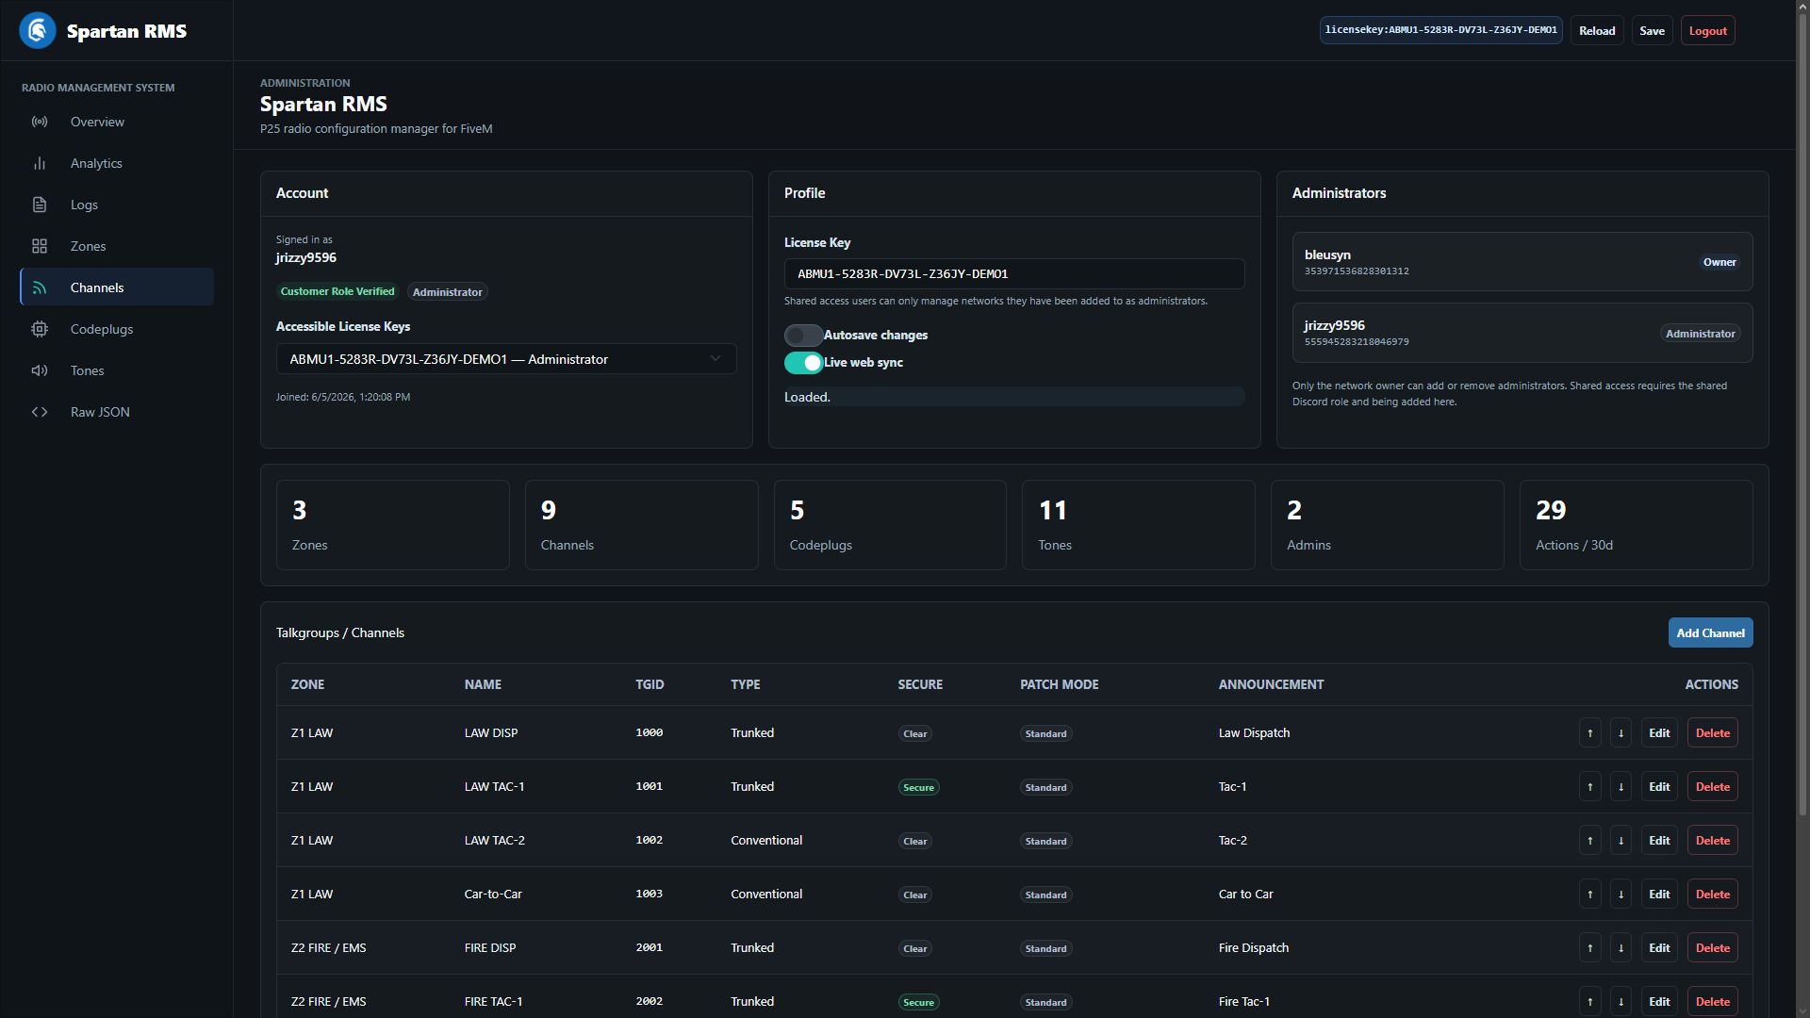Image resolution: width=1810 pixels, height=1018 pixels.
Task: Open the Overview page
Action: [117, 122]
